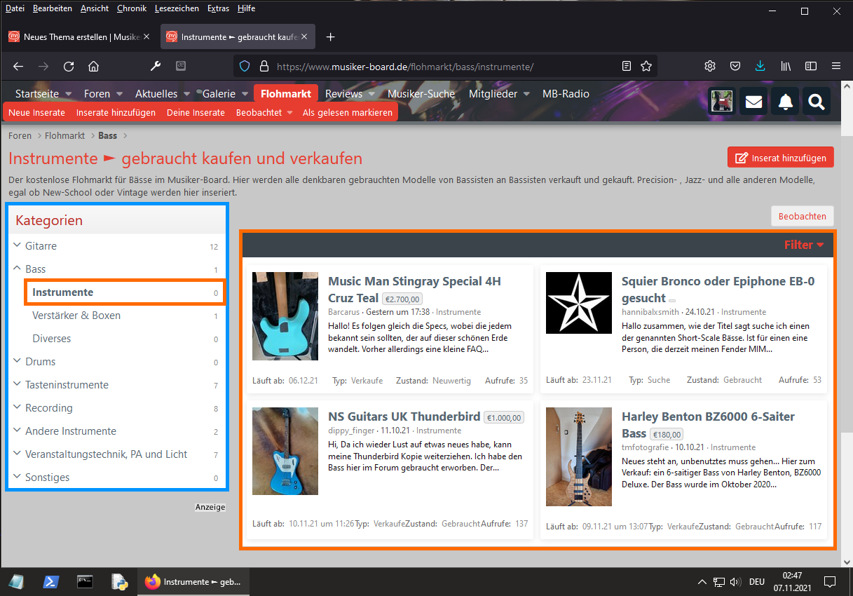Image resolution: width=853 pixels, height=596 pixels.
Task: Expand Veranstaltungstechnik, PA und Licht category
Action: 17,454
